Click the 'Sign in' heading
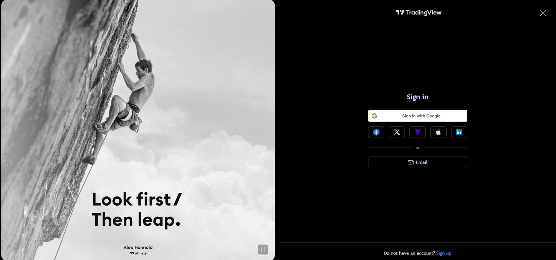The image size is (556, 260). click(x=418, y=97)
